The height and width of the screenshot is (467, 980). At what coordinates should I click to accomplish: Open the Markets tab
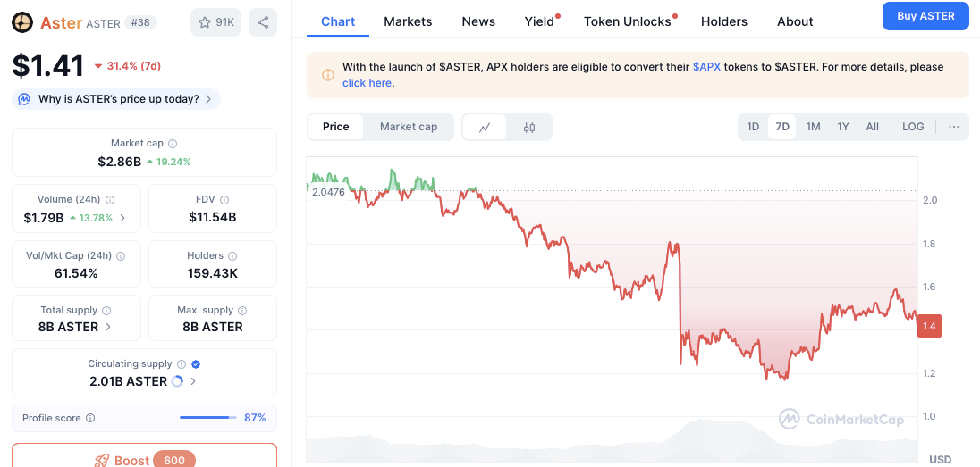pos(408,21)
